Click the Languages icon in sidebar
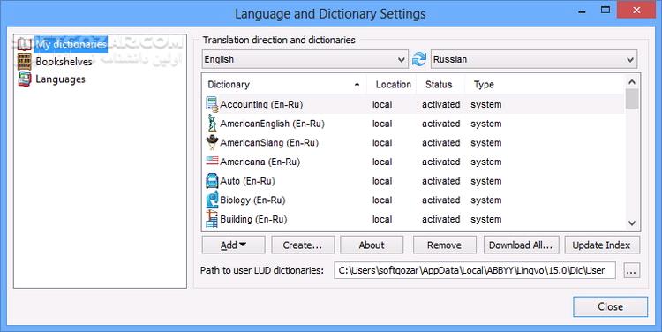This screenshot has height=332, width=662. pyautogui.click(x=25, y=79)
